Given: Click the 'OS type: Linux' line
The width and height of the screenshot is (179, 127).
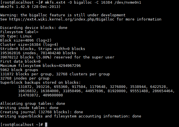Looking at the screenshot, I should pyautogui.click(x=16, y=36).
